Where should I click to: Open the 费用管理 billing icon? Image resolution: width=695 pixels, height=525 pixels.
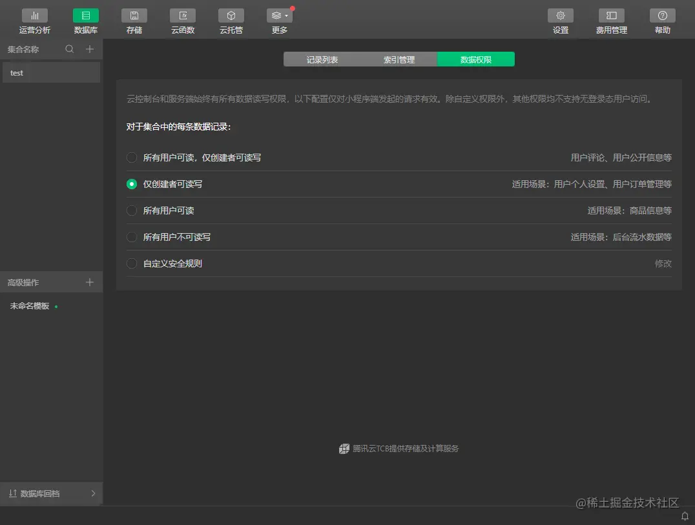click(x=611, y=15)
